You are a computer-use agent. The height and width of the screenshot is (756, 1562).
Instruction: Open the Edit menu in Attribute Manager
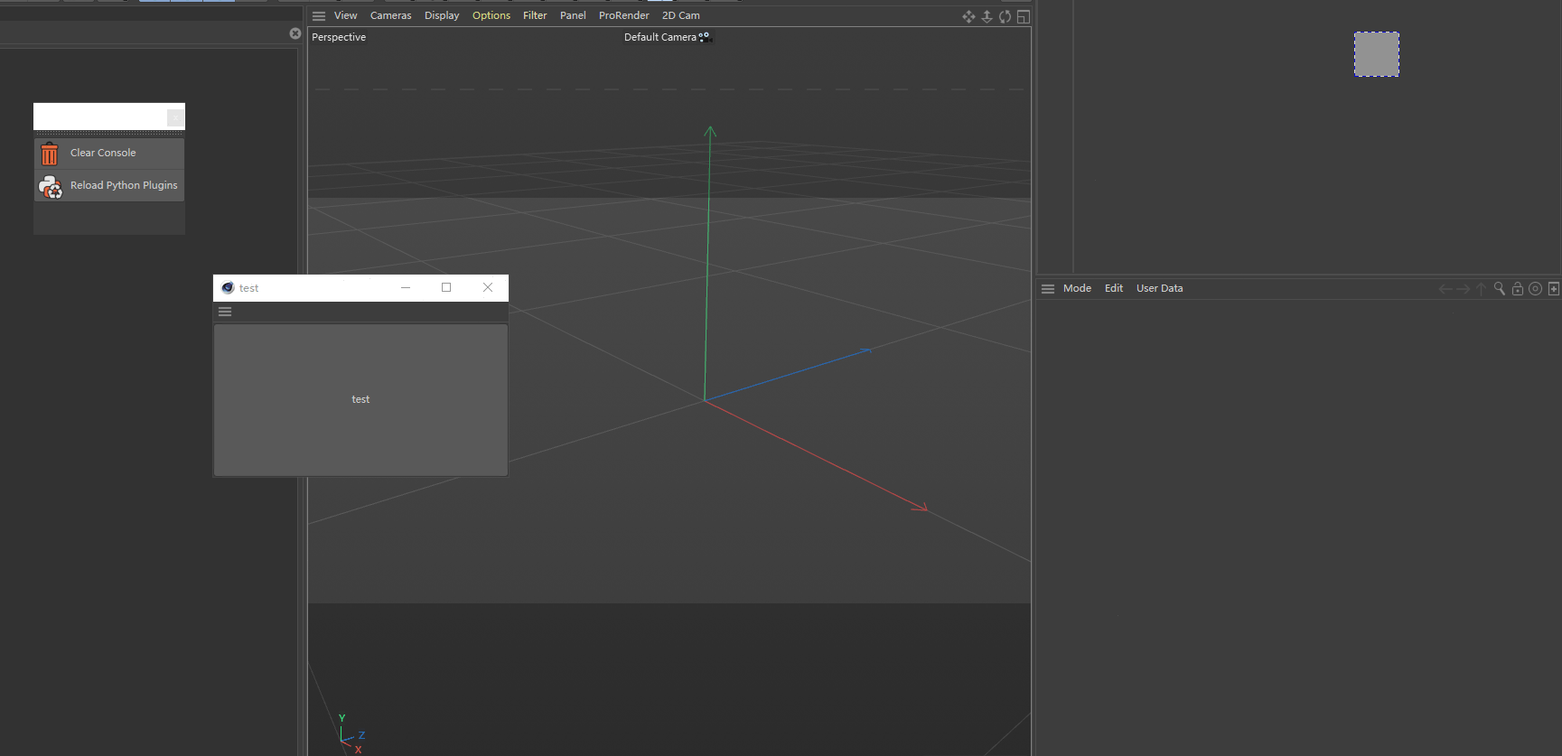coord(1114,288)
